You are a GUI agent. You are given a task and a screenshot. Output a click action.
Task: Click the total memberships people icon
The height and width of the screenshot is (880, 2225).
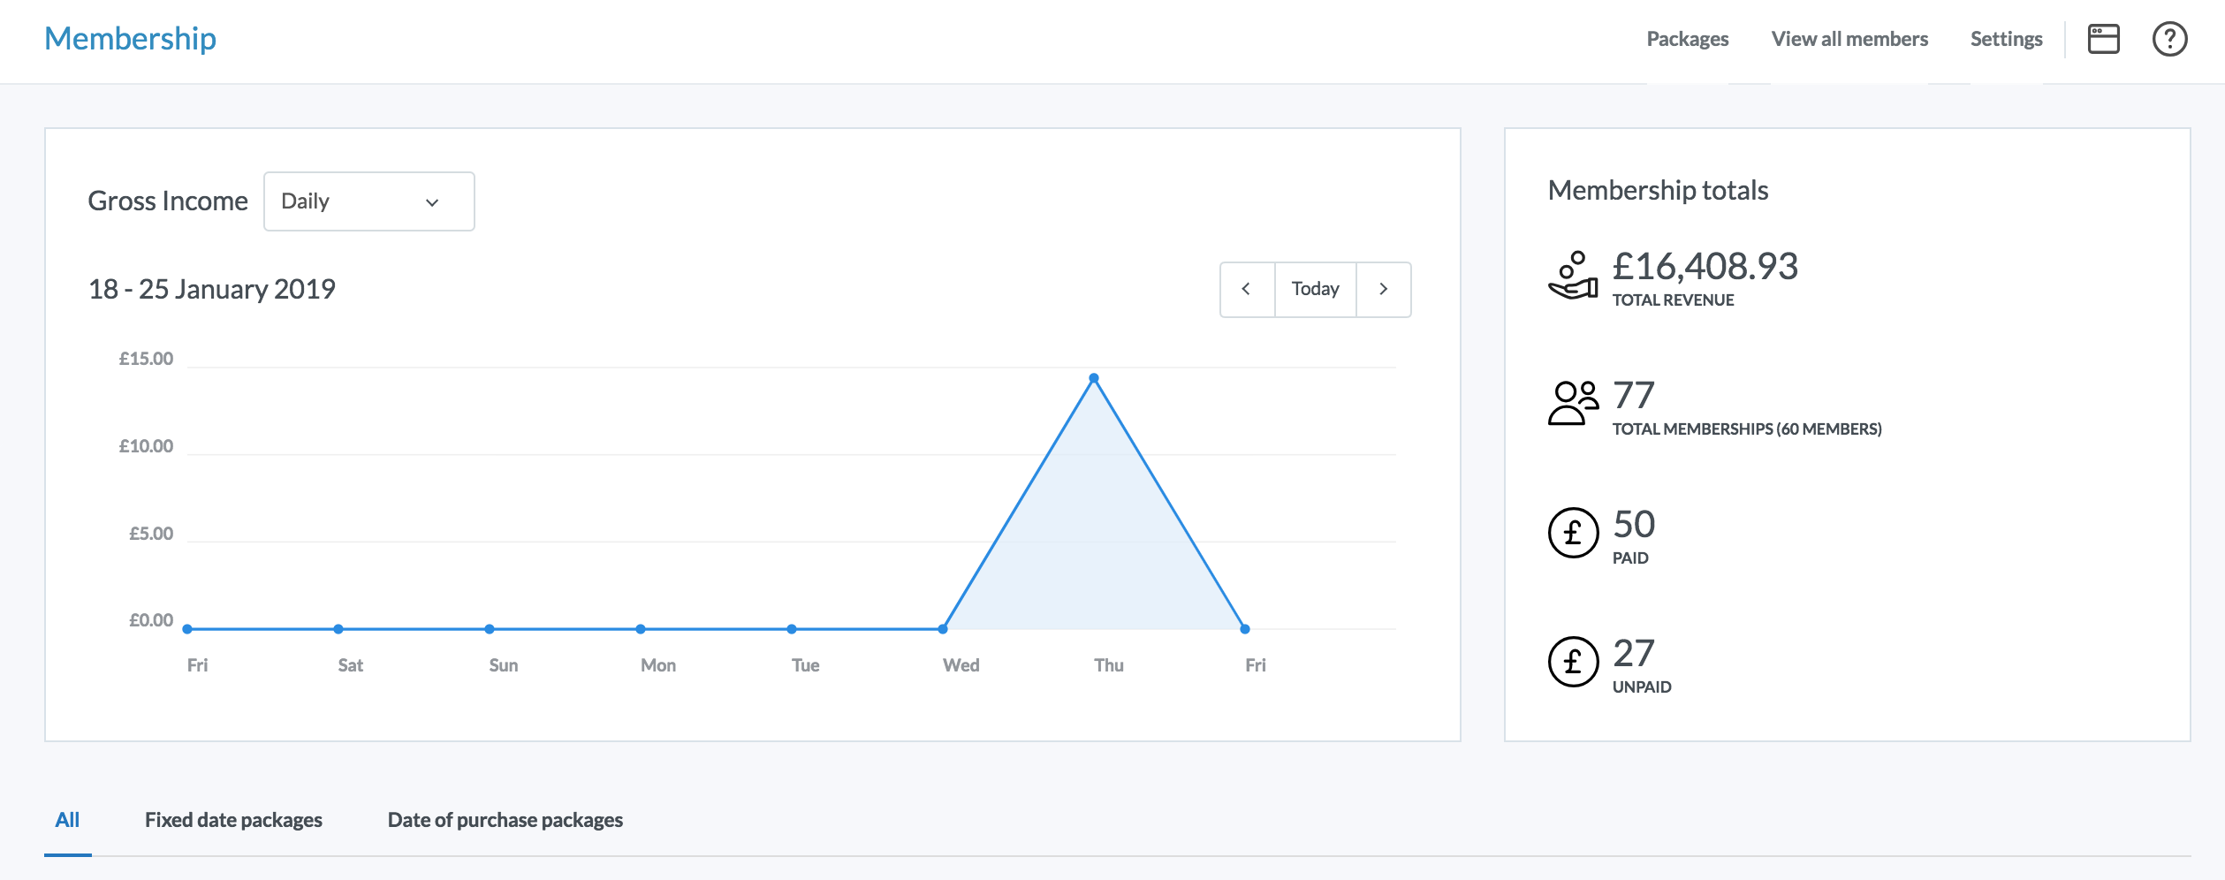pyautogui.click(x=1573, y=404)
